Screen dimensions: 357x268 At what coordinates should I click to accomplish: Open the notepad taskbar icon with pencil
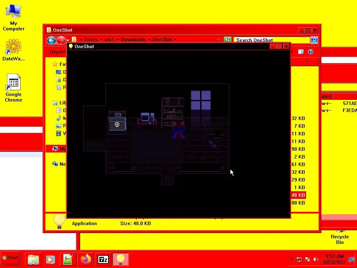point(68,259)
